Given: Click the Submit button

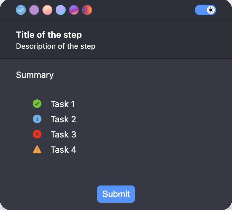Looking at the screenshot, I should (x=116, y=194).
